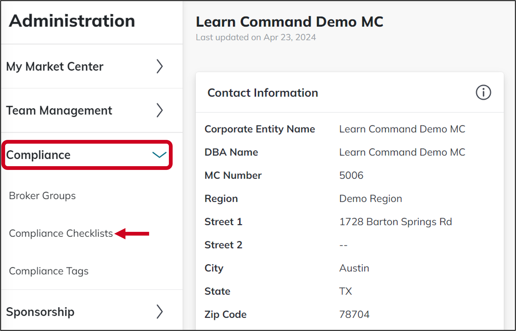Image resolution: width=516 pixels, height=331 pixels.
Task: Click the Street 1 address 1728 Barton Springs Rd
Action: point(396,221)
